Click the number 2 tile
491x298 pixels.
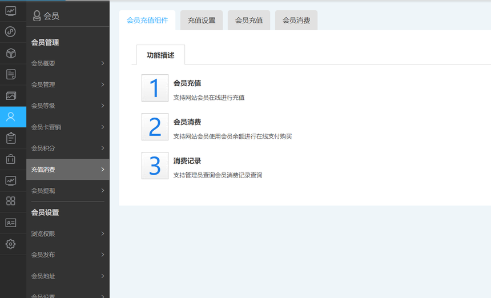click(155, 127)
